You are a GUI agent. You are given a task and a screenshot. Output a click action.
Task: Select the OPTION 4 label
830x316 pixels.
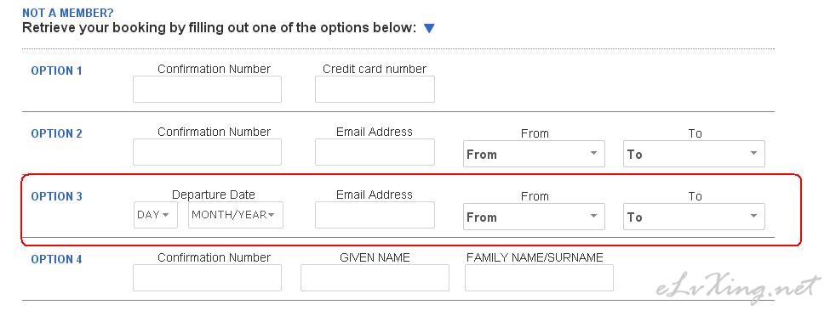click(57, 259)
